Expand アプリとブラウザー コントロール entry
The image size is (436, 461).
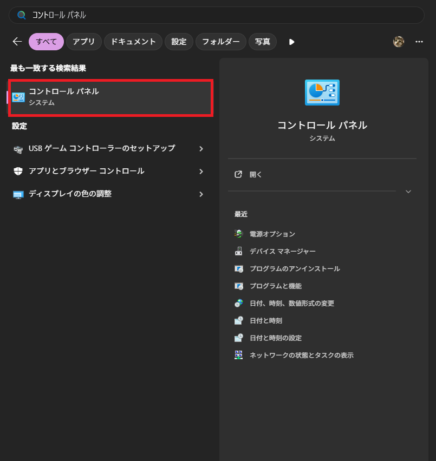tap(201, 170)
